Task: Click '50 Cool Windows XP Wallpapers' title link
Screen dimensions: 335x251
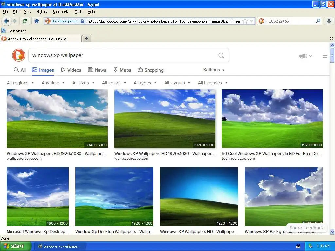Action: pyautogui.click(x=271, y=154)
